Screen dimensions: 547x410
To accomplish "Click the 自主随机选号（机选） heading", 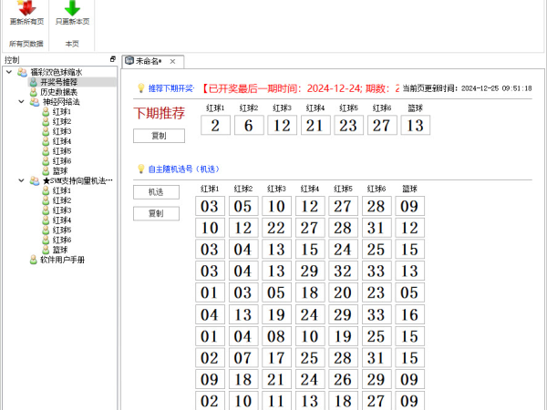I will (183, 169).
